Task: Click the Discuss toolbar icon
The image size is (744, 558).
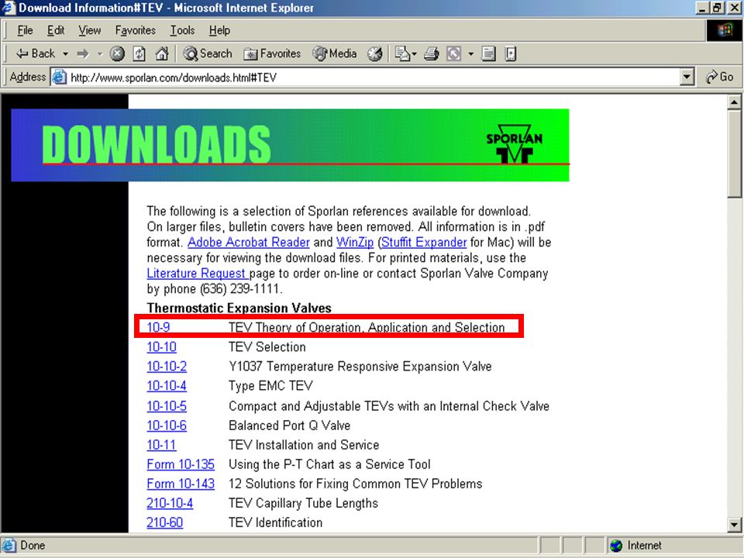Action: point(488,53)
